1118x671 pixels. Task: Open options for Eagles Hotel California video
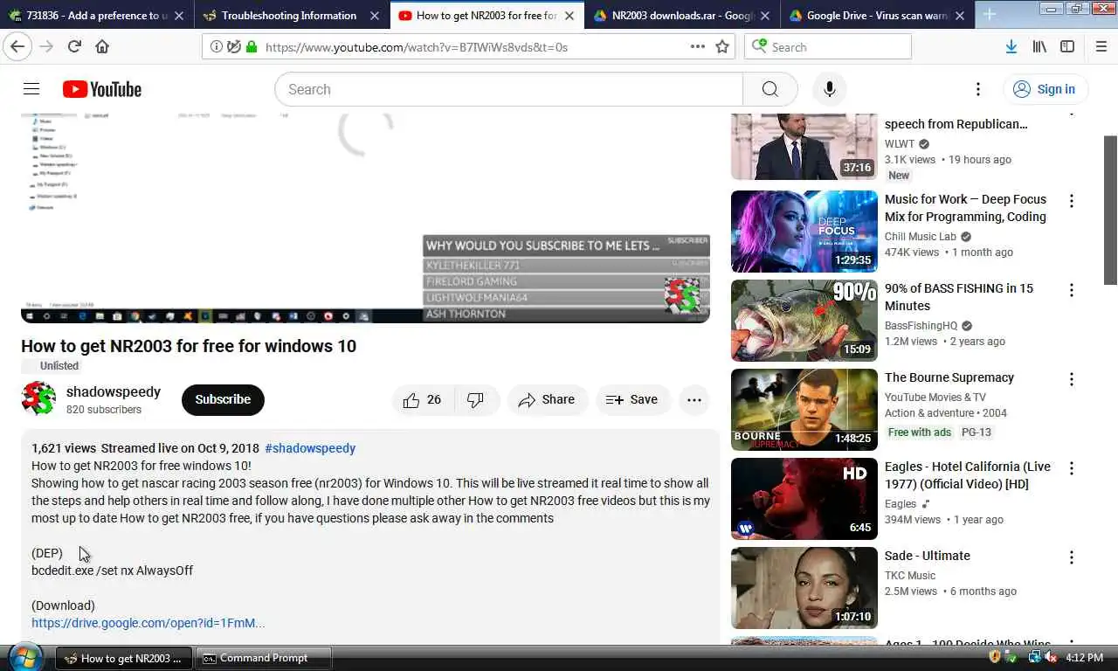pyautogui.click(x=1071, y=468)
